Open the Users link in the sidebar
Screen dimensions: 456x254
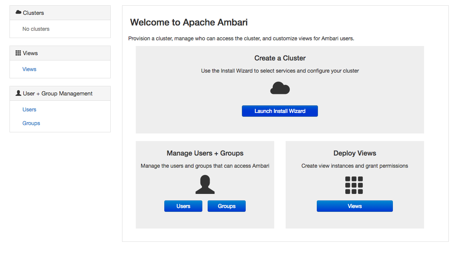coord(29,110)
